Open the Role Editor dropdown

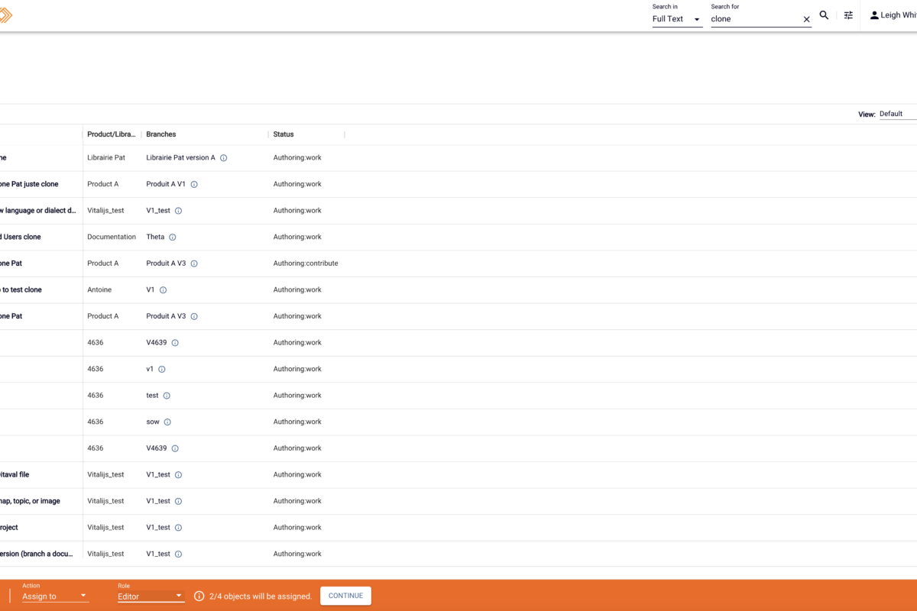(x=151, y=596)
